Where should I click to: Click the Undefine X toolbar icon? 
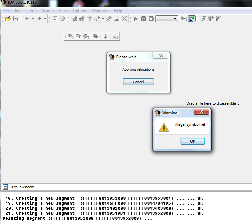124,19
